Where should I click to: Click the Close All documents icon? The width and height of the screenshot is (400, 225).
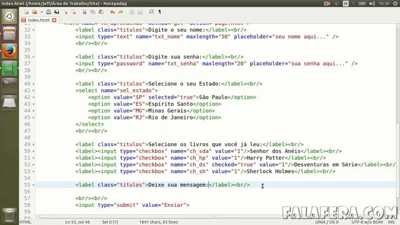74,12
